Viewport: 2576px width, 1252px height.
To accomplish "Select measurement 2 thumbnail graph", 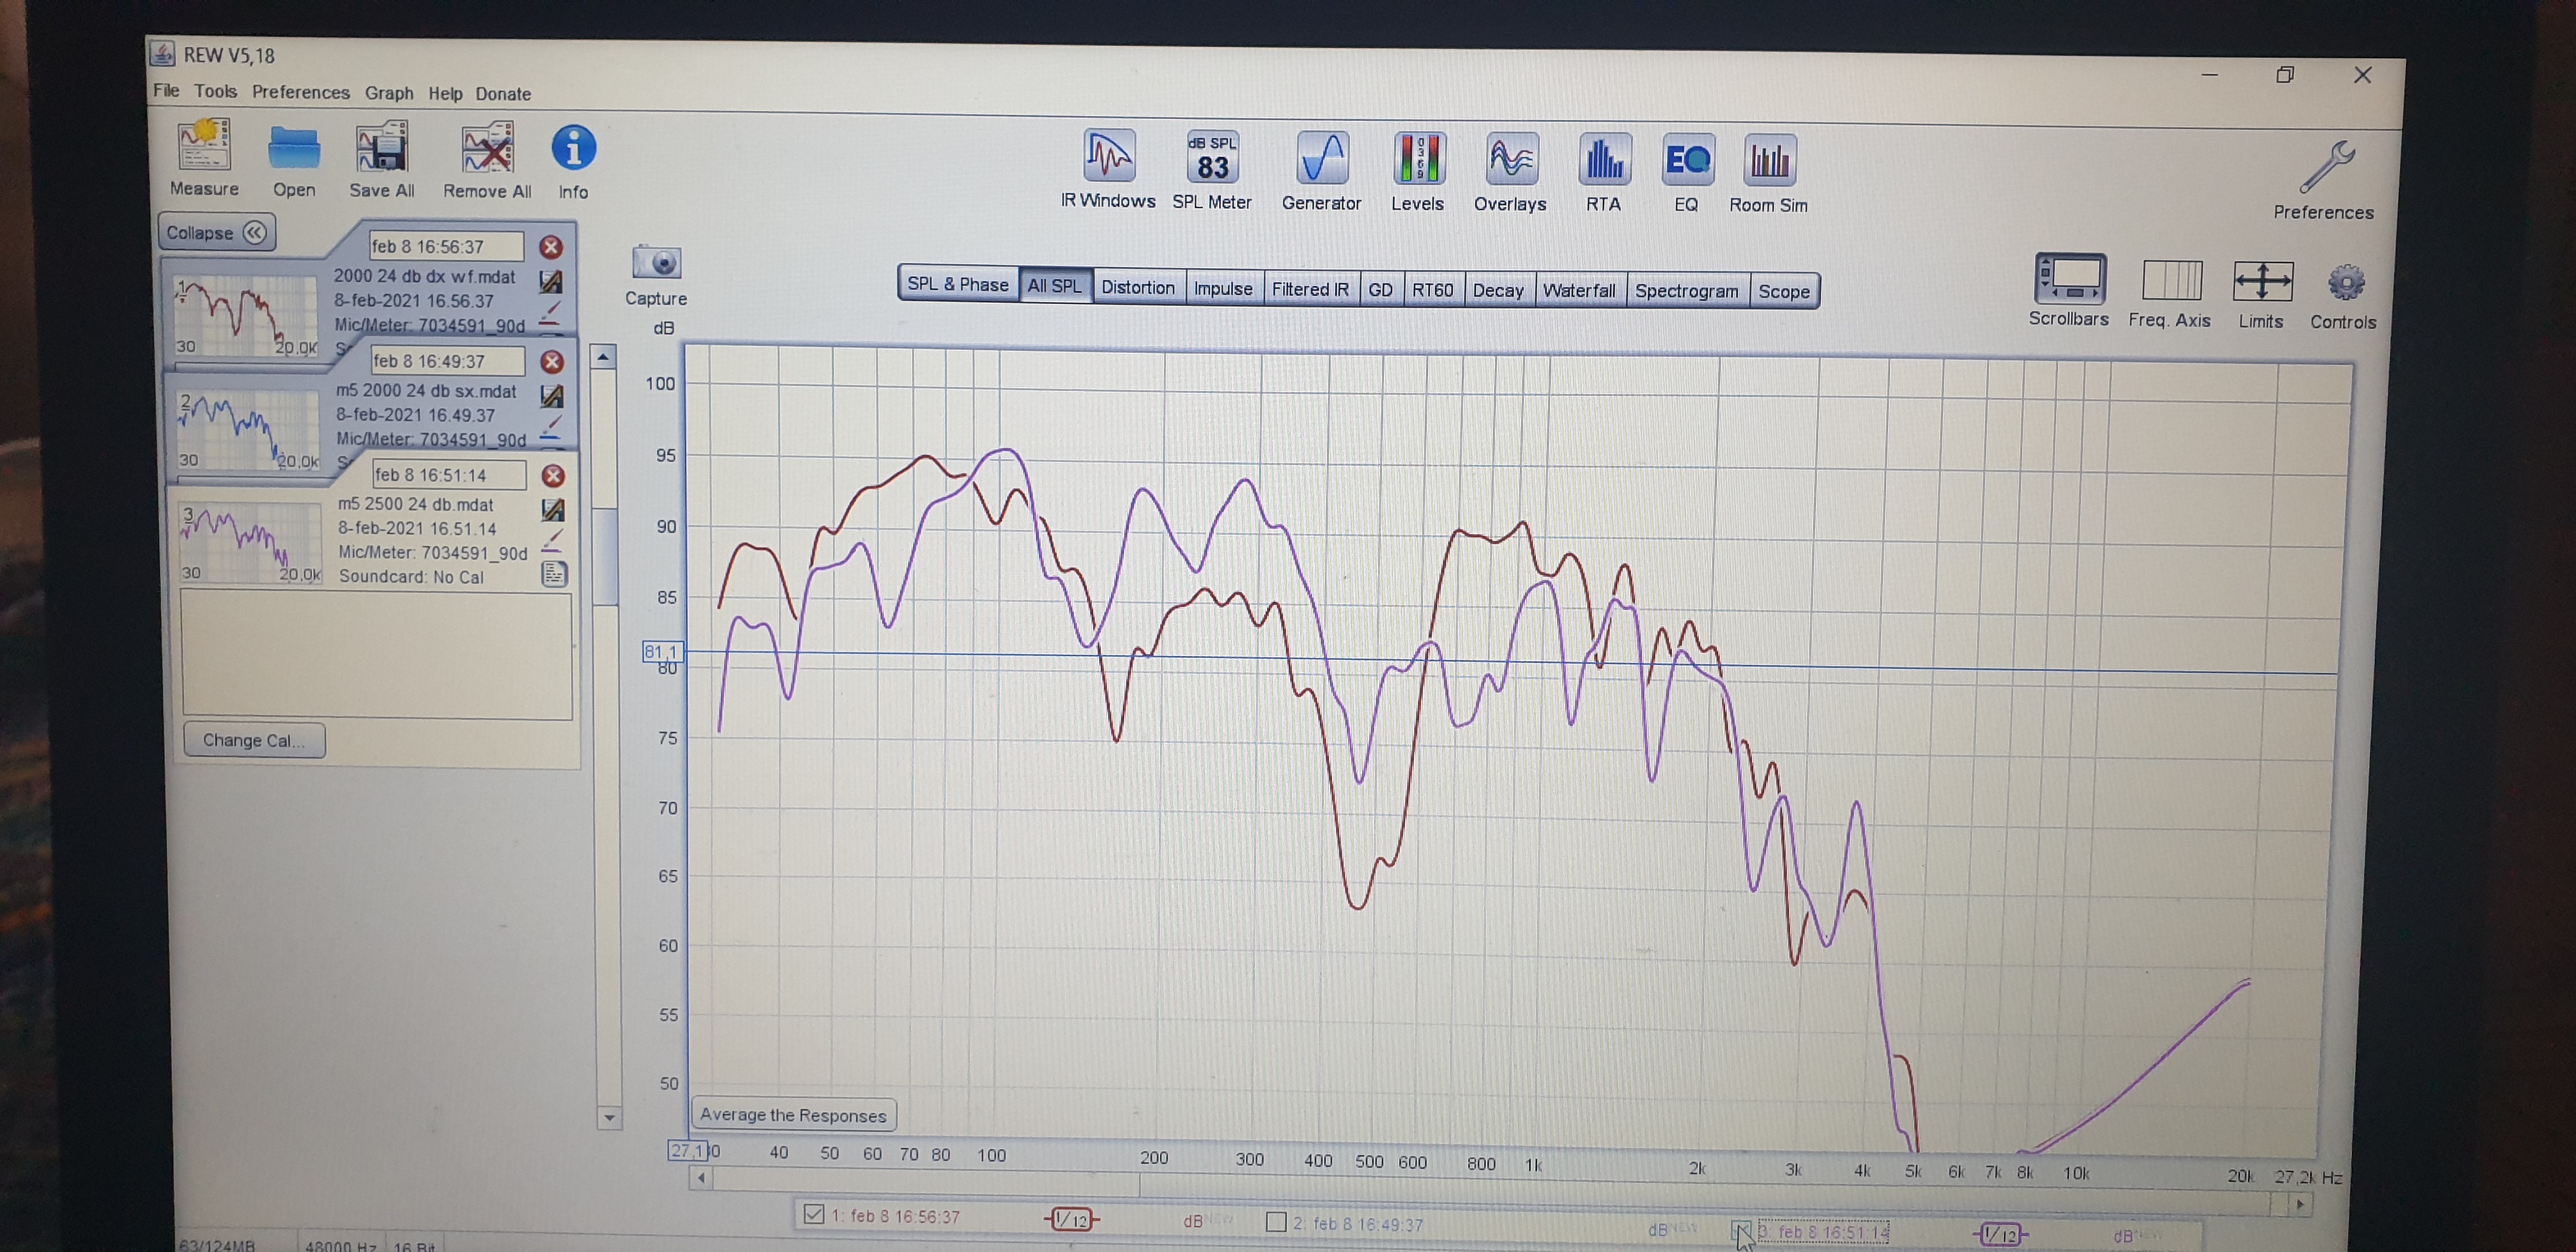I will tap(248, 430).
